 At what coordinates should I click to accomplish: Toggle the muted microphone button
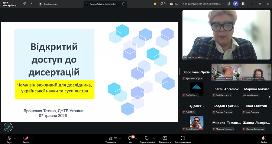pos(9,138)
